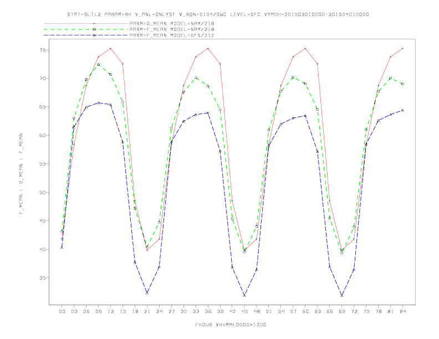The image size is (439, 339).
Task: Click x-axis forecast hour label 39
Action: [x=221, y=311]
